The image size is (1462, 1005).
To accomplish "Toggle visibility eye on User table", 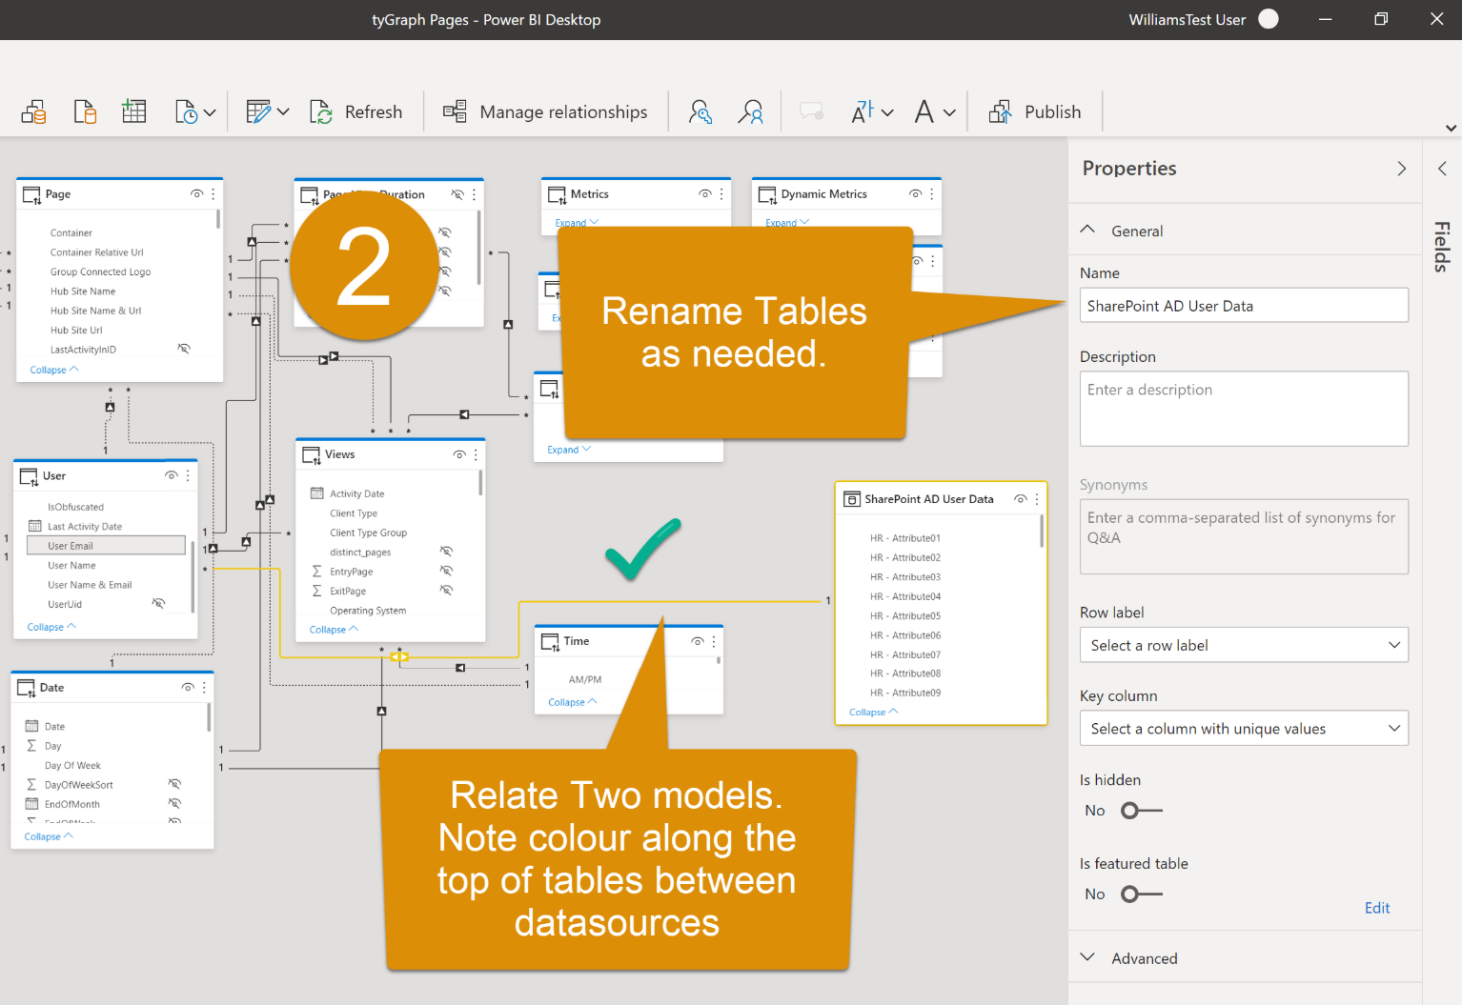I will [172, 475].
